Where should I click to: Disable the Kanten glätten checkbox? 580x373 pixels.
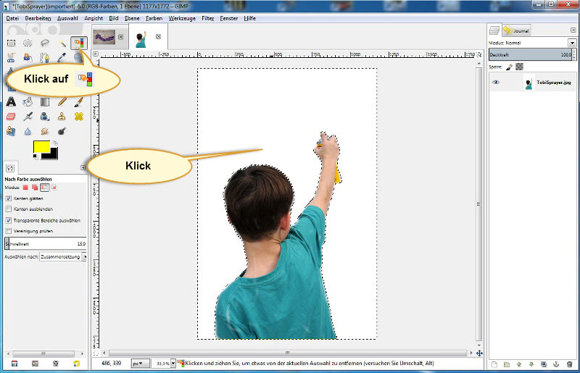9,198
